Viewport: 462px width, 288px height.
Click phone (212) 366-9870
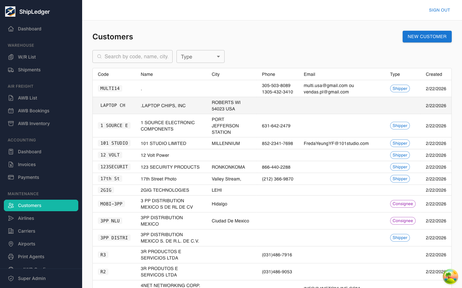pos(278,179)
